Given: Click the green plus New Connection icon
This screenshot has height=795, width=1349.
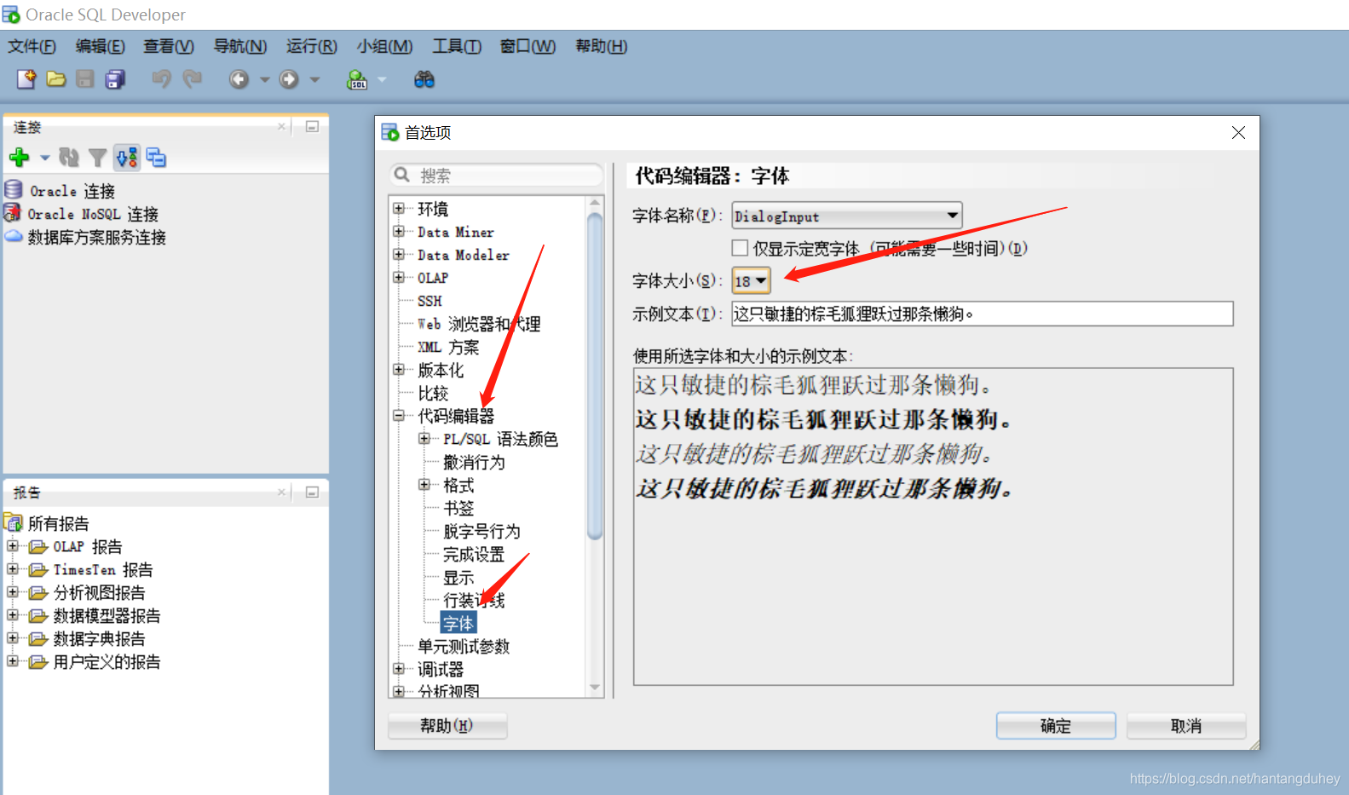Looking at the screenshot, I should click(x=20, y=157).
